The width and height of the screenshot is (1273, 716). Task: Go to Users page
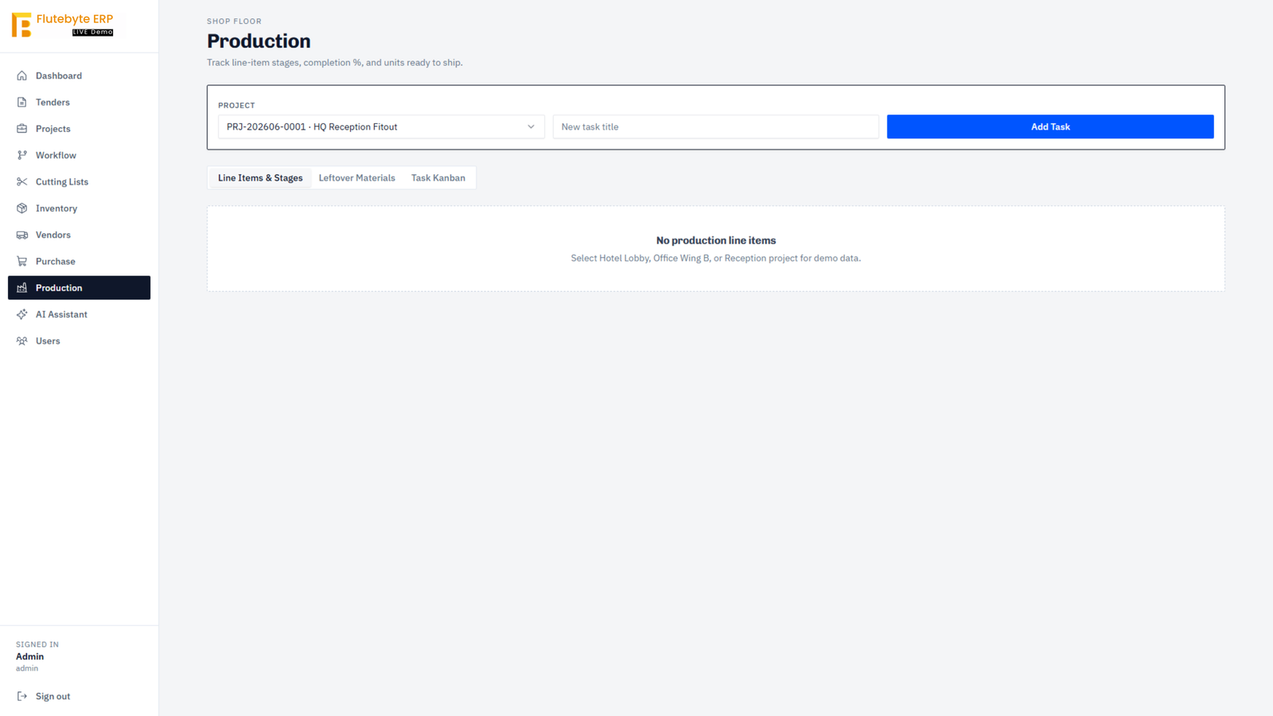(79, 340)
